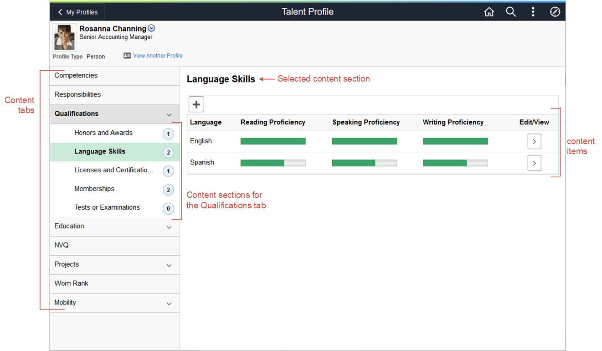The width and height of the screenshot is (602, 351).
Task: Open Edit/View arrow for the English row
Action: [x=534, y=141]
